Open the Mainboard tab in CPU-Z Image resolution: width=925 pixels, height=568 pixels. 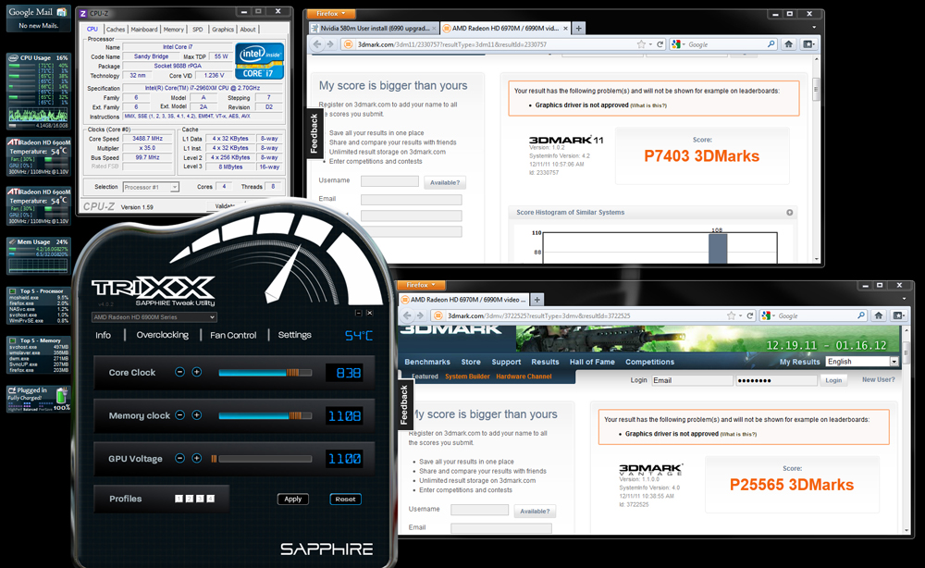tap(144, 29)
